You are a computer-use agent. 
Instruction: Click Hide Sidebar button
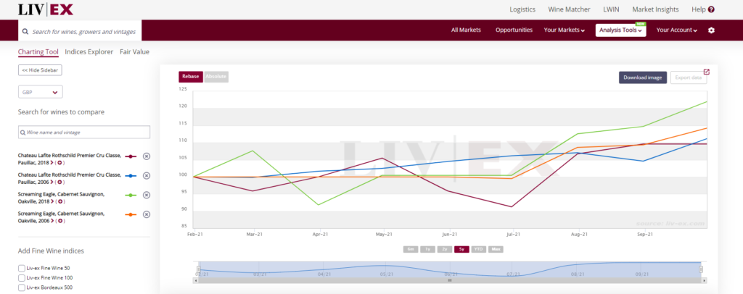click(40, 70)
